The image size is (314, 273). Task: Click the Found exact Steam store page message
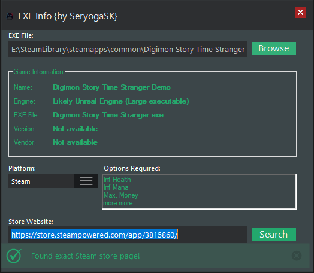coord(85,256)
